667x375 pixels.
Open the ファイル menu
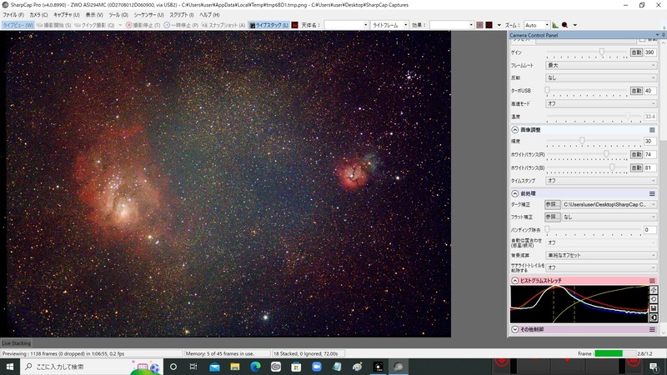point(13,15)
